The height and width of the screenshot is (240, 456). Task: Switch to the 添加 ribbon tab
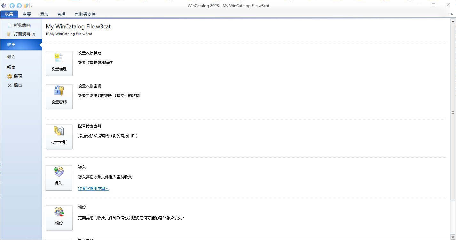44,14
